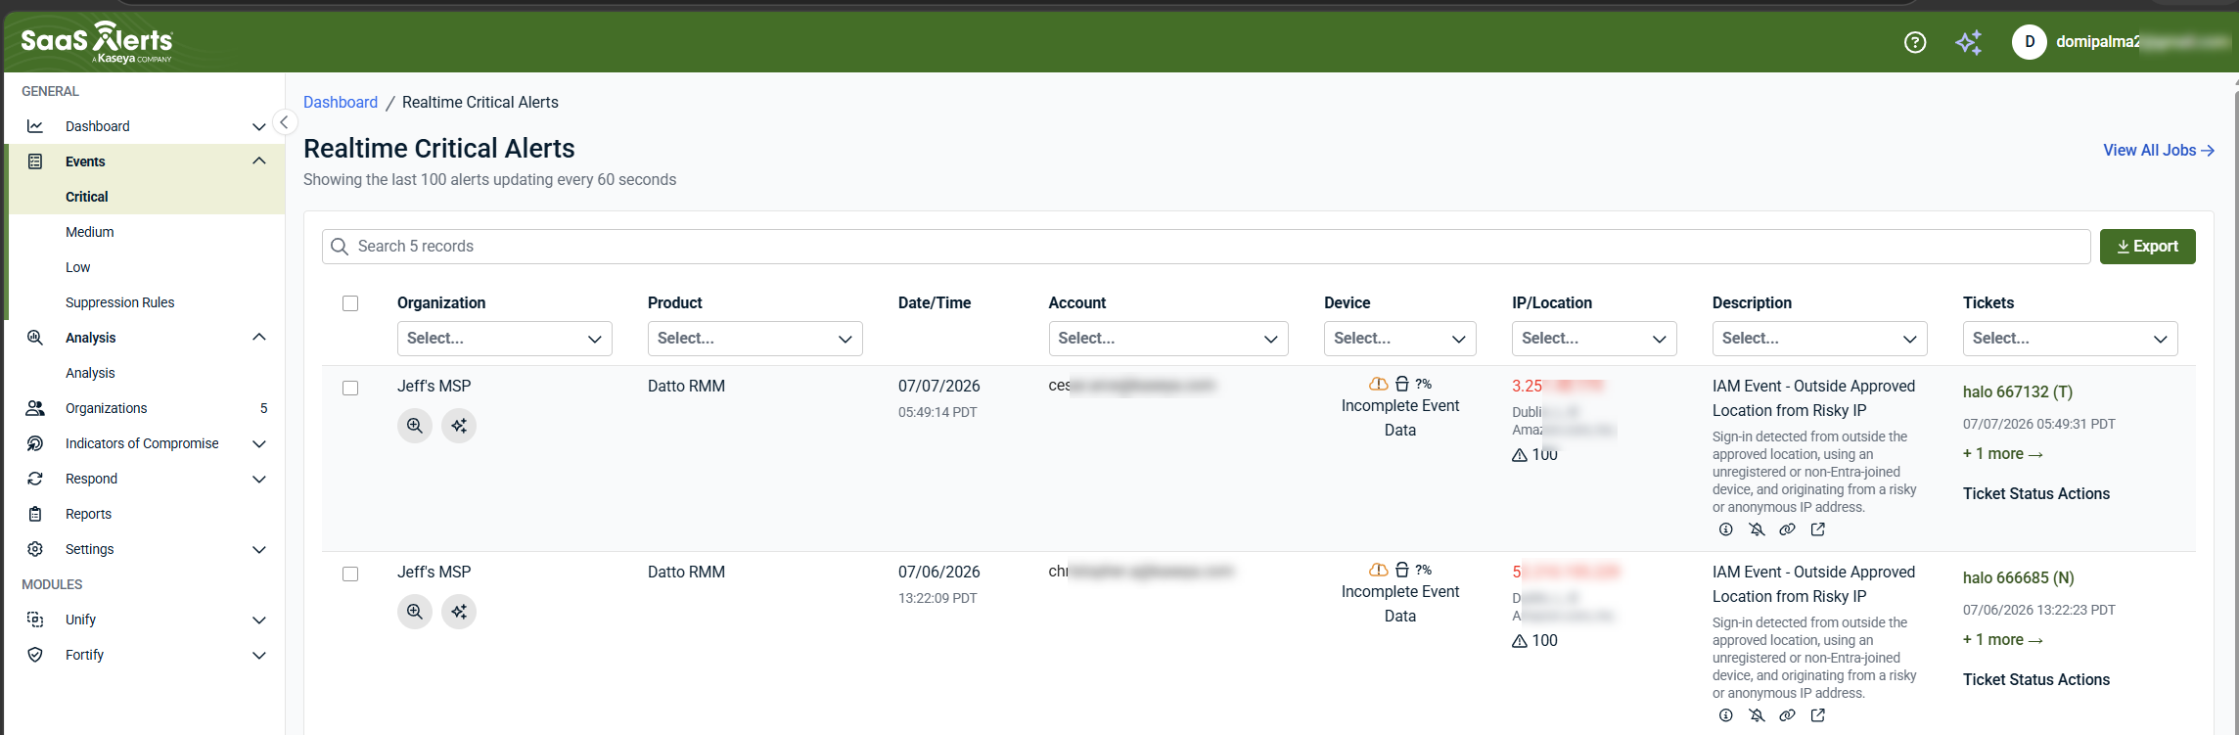Expand Indicators of Compromise section
The image size is (2239, 735).
(259, 443)
